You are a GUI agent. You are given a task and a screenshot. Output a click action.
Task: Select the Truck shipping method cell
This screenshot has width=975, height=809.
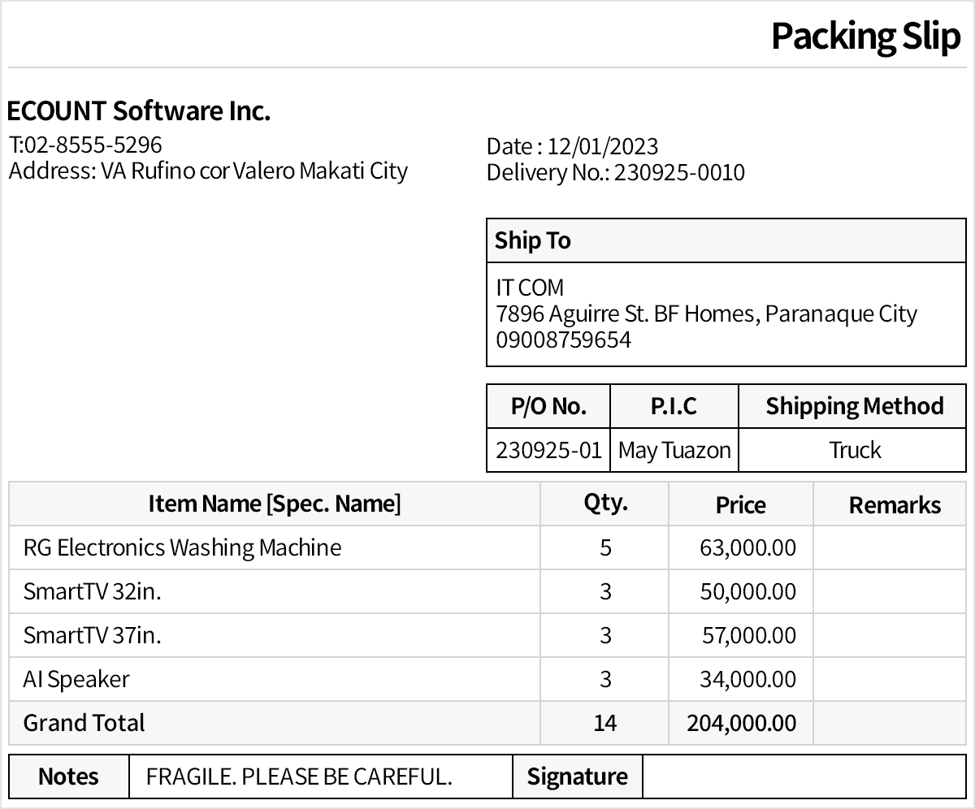tap(854, 450)
